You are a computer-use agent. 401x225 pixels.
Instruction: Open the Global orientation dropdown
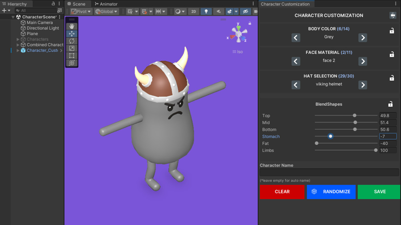[x=106, y=11]
